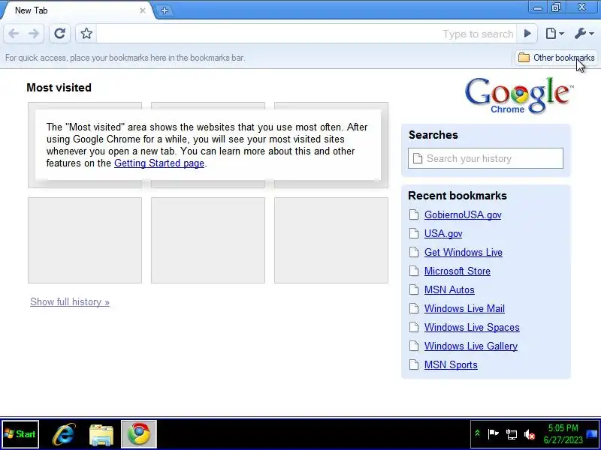Screen dimensions: 601x450
Task: Open the MSN Autos bookmark
Action: [449, 289]
